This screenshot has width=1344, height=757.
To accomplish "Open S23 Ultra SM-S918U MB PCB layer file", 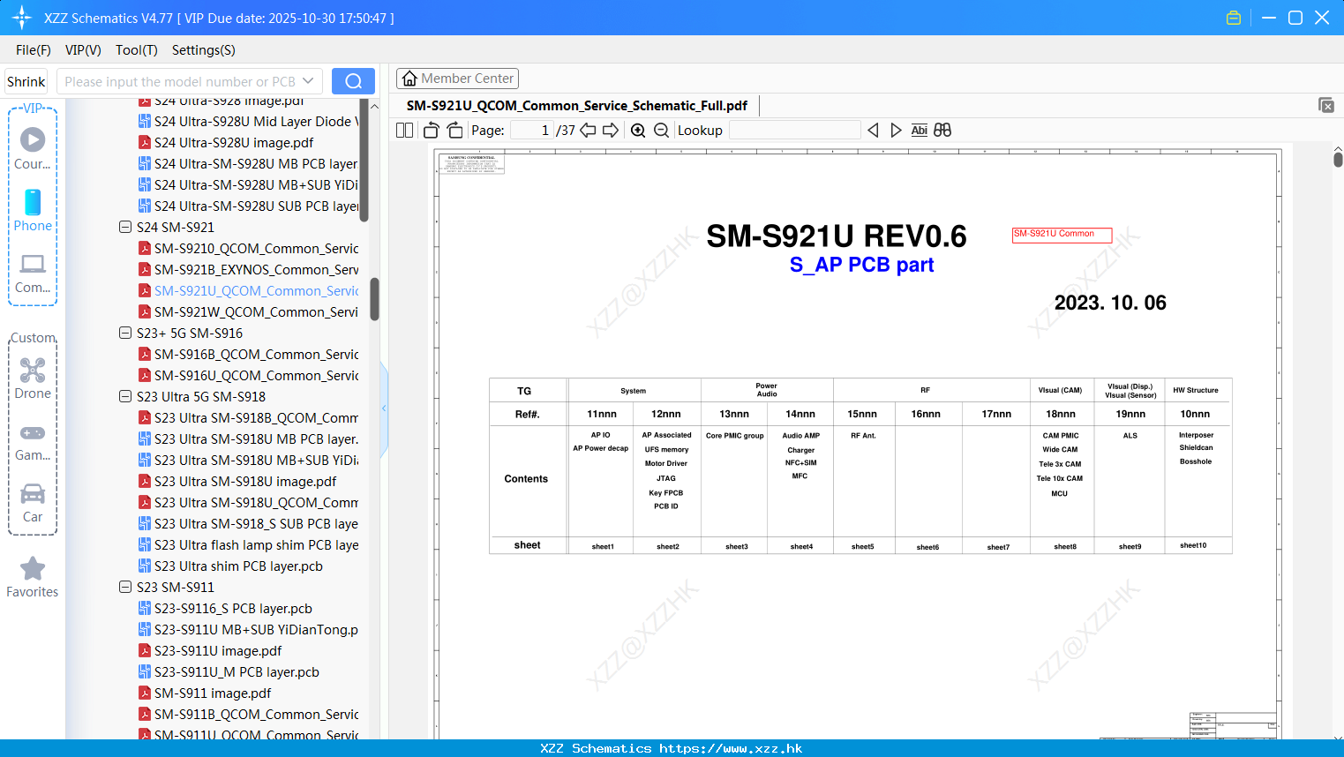I will (x=249, y=438).
